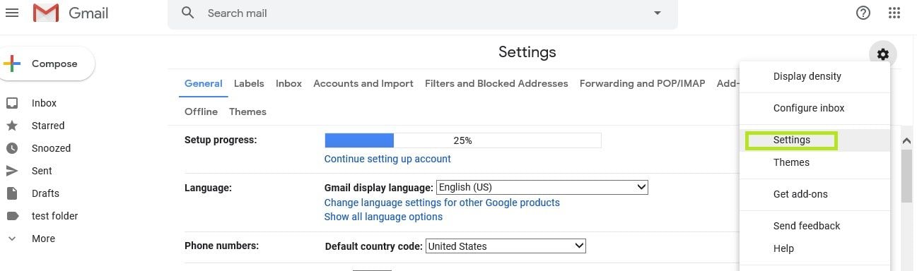The image size is (917, 271).
Task: Click the search magnifier icon
Action: click(187, 13)
